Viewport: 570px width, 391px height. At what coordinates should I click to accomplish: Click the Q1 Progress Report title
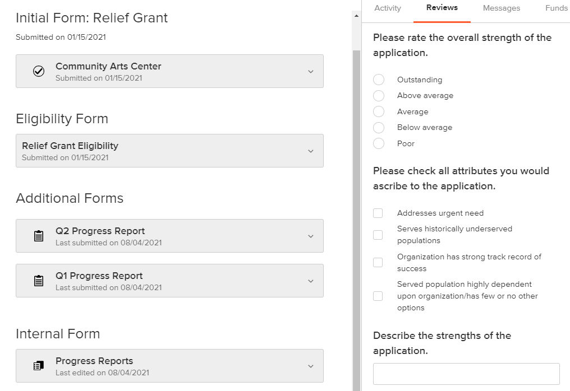click(x=99, y=276)
